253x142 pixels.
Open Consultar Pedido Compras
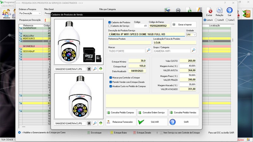coord(121,112)
